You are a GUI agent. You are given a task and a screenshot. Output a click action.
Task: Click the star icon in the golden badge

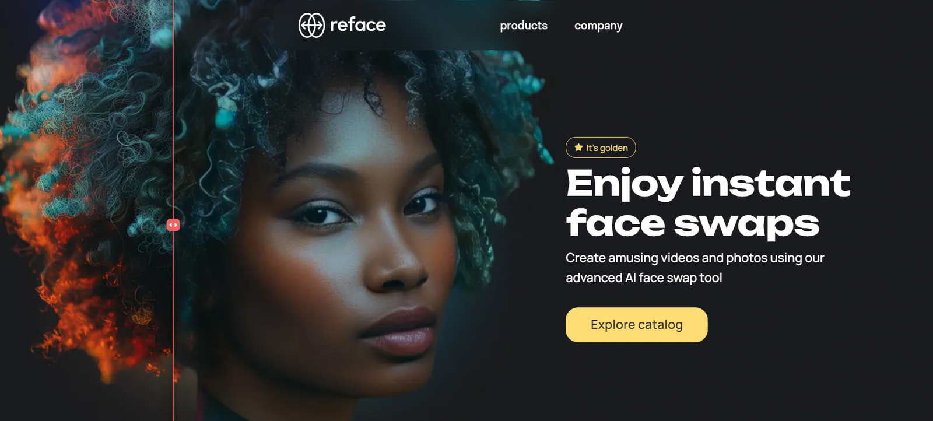(x=578, y=148)
